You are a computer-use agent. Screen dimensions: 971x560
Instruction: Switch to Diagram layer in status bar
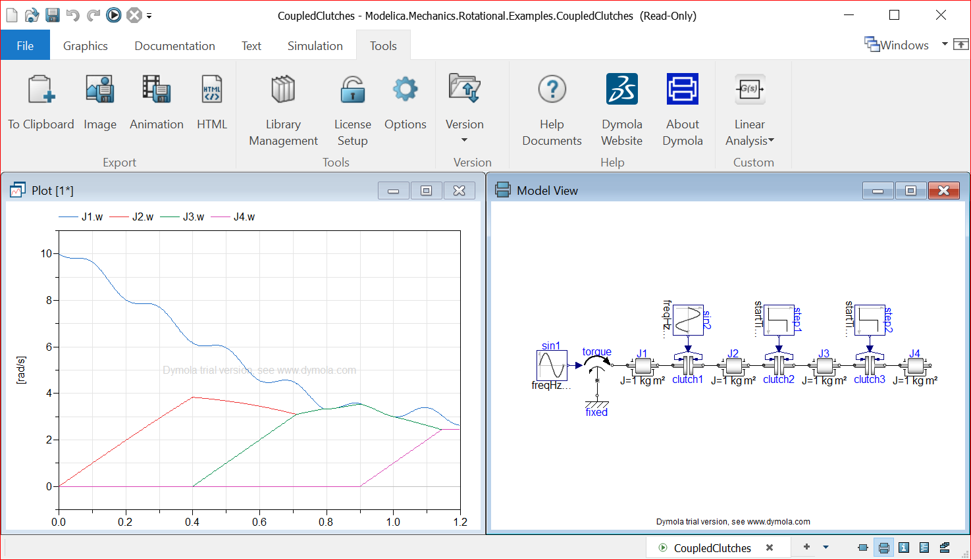coord(884,547)
